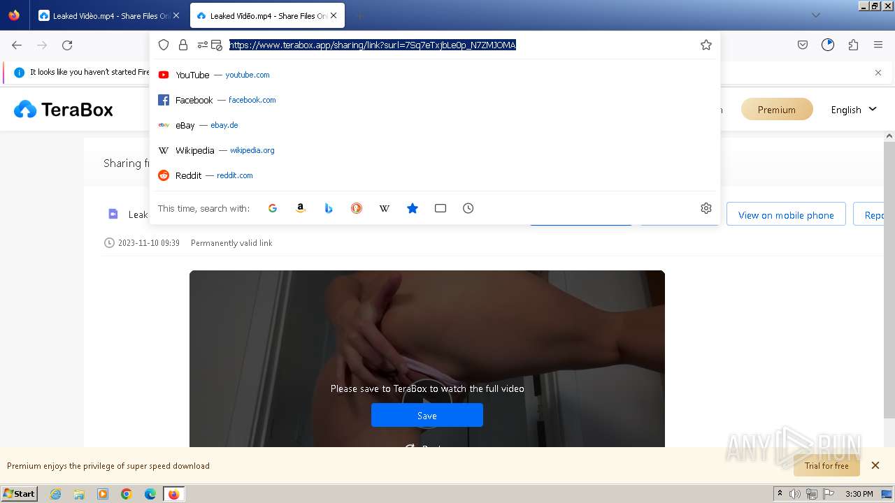This screenshot has width=895, height=503.
Task: Search open tabs with the tabs icon
Action: (441, 208)
